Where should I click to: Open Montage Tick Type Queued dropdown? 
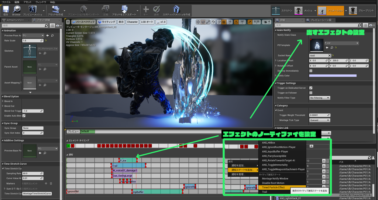tap(320, 120)
